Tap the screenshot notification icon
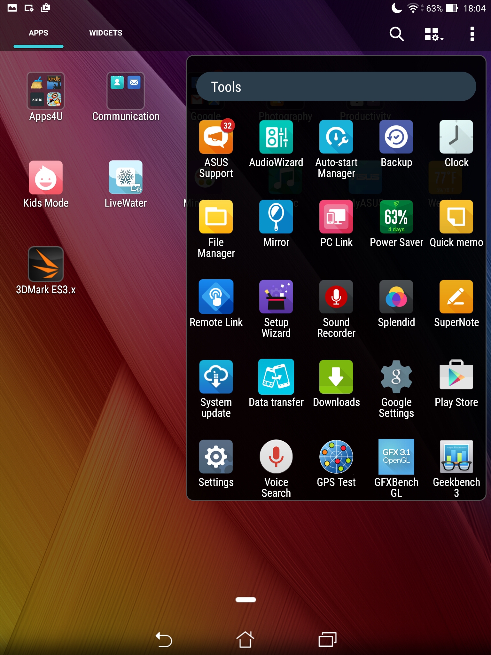The width and height of the screenshot is (491, 655). pyautogui.click(x=12, y=8)
